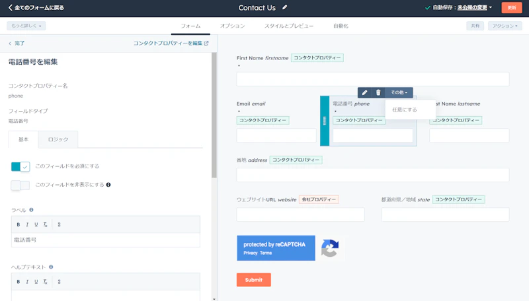Image resolution: width=529 pixels, height=301 pixels.
Task: Select 任意にする menu option
Action: tap(405, 110)
